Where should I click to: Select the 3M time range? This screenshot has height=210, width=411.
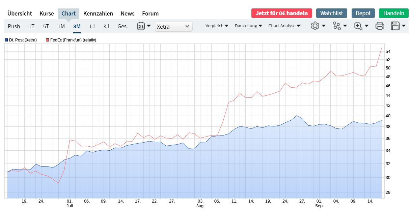(77, 26)
